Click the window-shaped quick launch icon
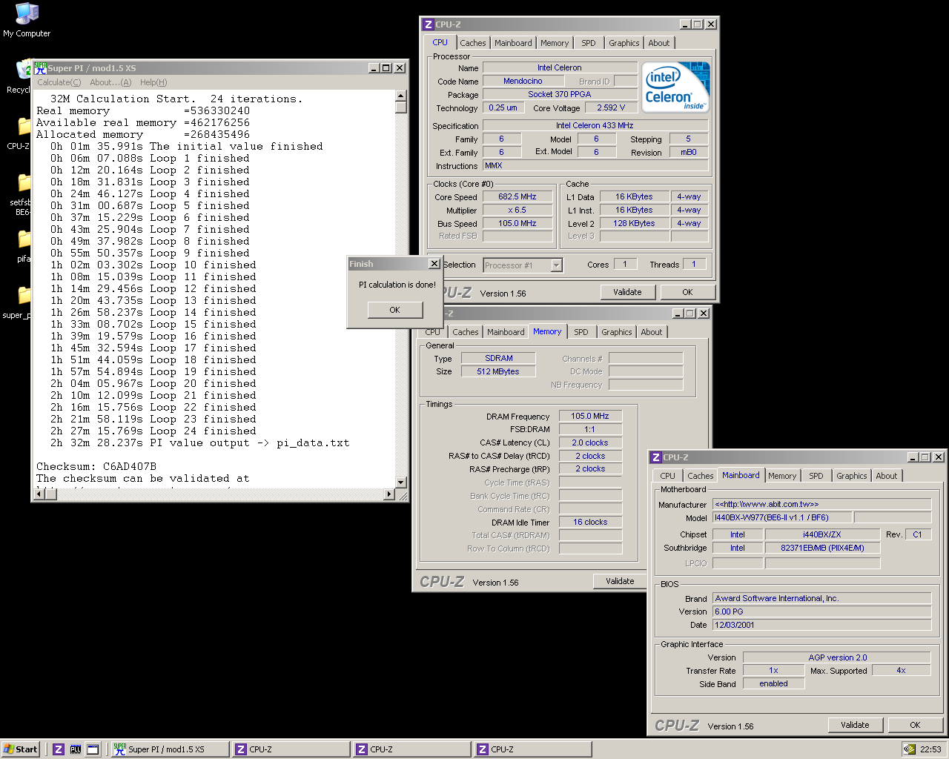The image size is (949, 759). coord(93,749)
